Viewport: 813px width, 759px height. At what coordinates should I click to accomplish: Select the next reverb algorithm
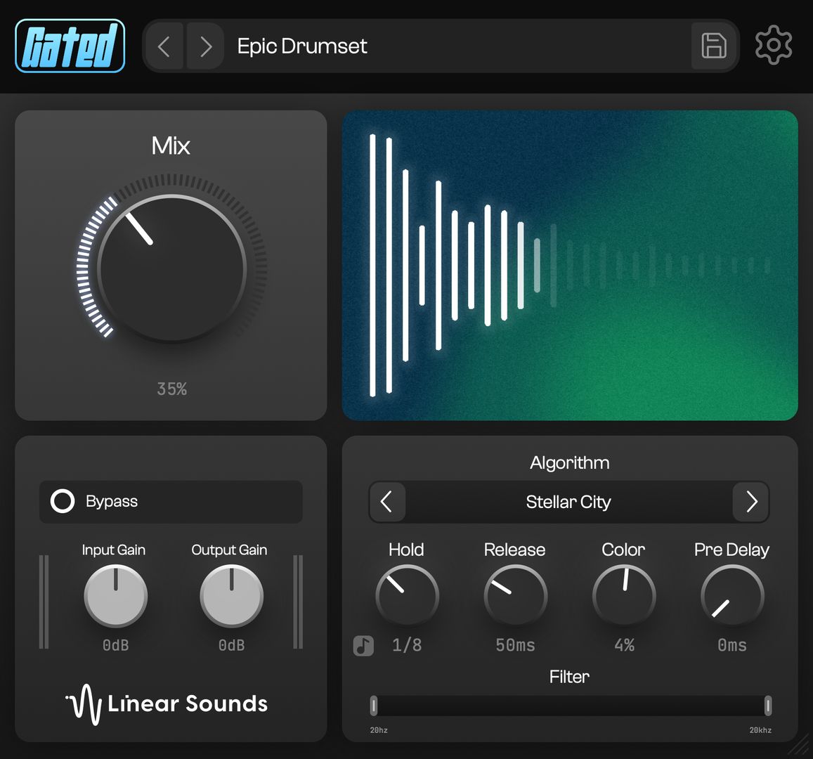(751, 502)
